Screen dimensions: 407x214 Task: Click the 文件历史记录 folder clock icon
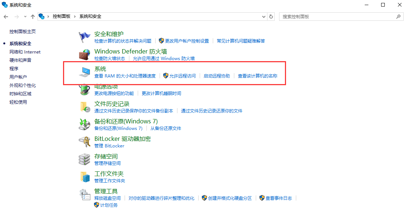85,107
